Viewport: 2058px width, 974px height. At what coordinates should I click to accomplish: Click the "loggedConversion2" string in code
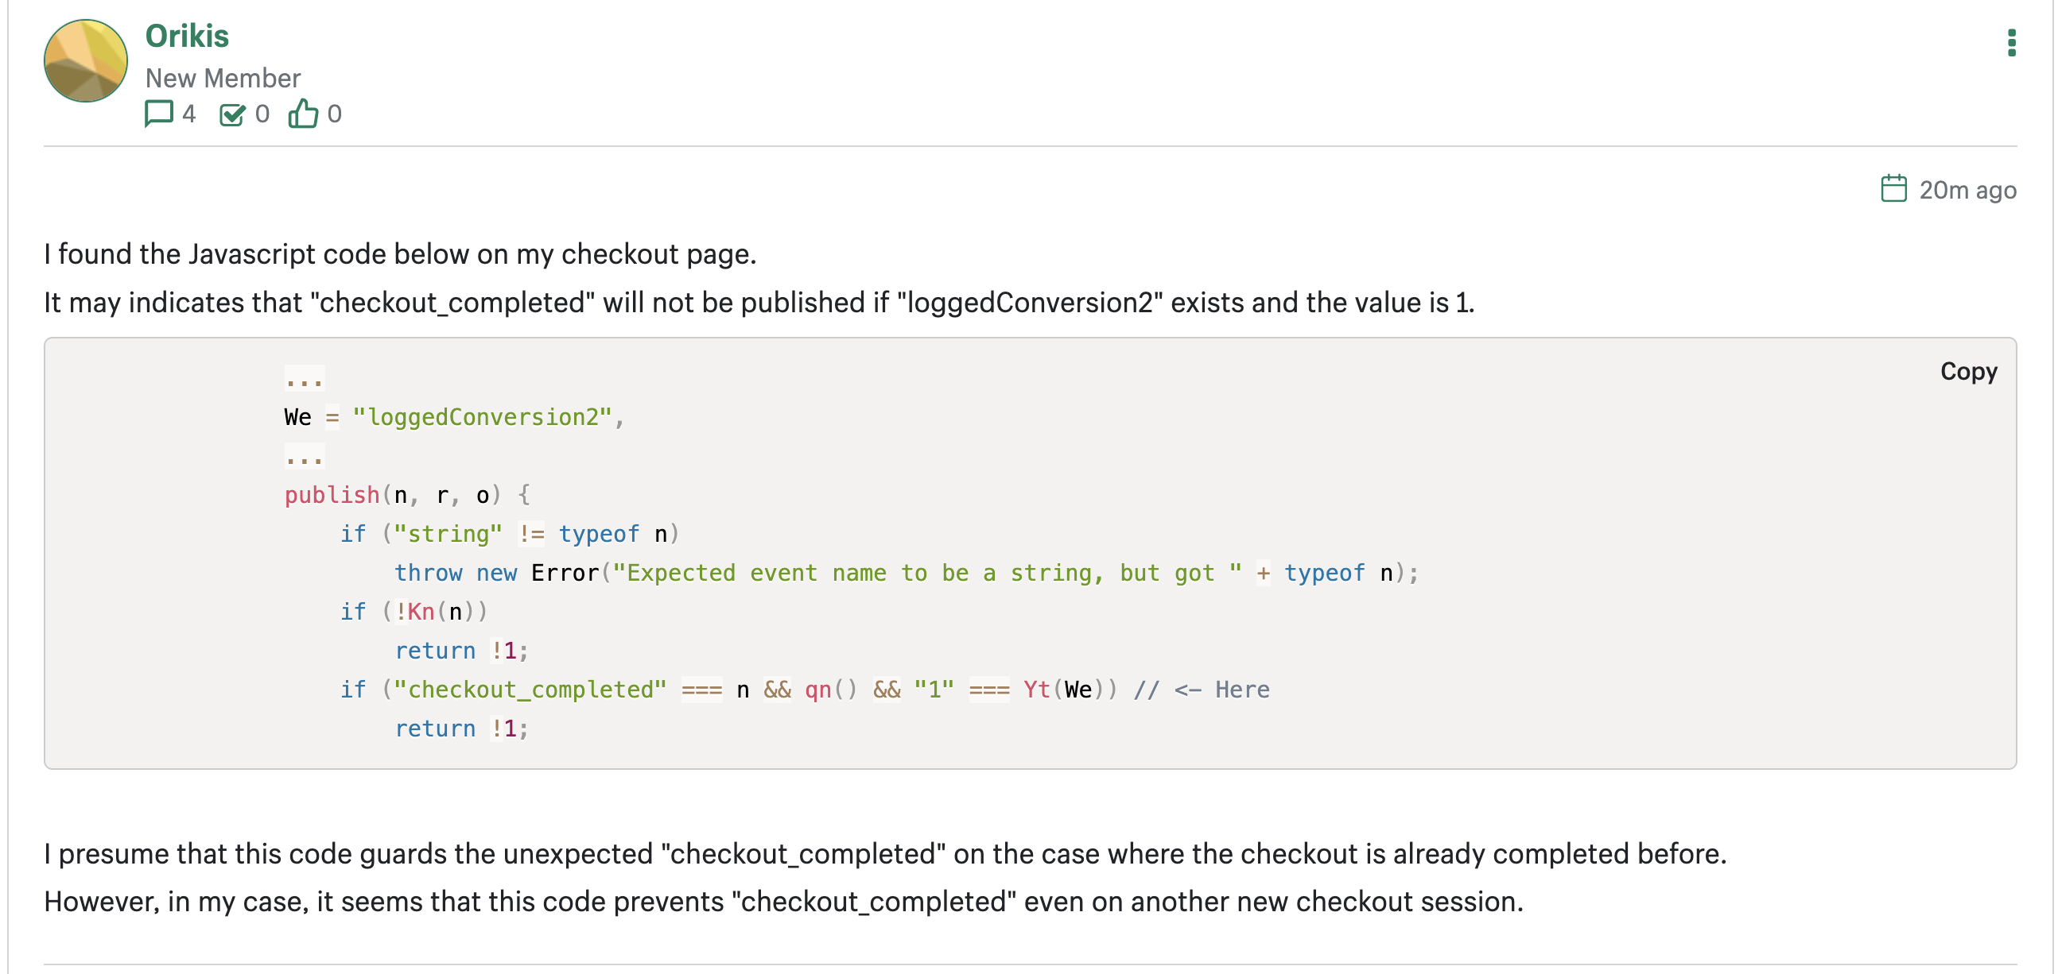[482, 417]
